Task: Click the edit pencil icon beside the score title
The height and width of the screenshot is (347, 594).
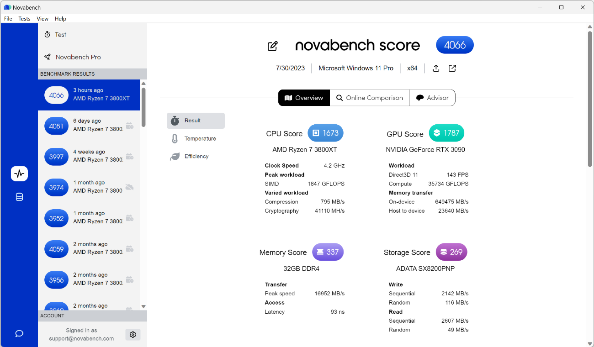Action: click(272, 46)
